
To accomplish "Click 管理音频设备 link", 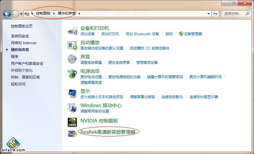I will 147,62.
